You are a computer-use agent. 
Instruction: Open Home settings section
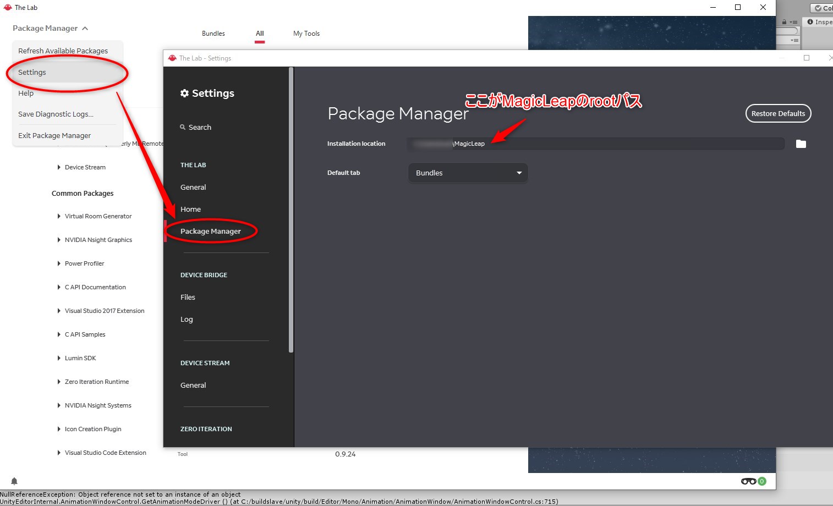[x=190, y=209]
